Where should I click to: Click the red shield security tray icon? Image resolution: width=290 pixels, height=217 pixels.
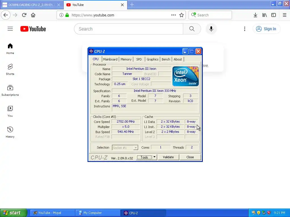(269, 213)
